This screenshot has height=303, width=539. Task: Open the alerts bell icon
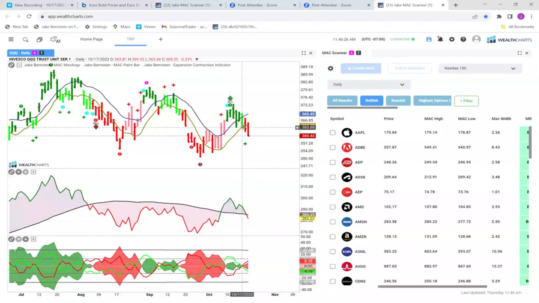440,39
